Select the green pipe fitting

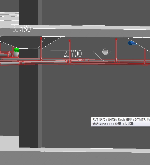coord(16,52)
